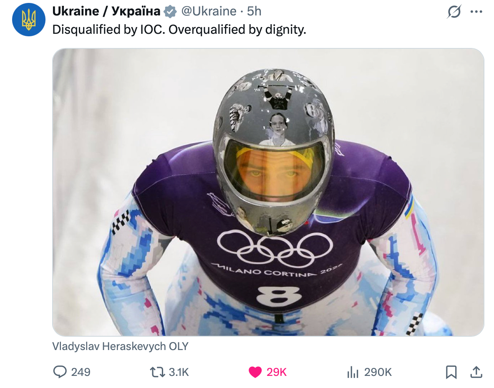Toggle the bookmark for this post

tap(451, 372)
